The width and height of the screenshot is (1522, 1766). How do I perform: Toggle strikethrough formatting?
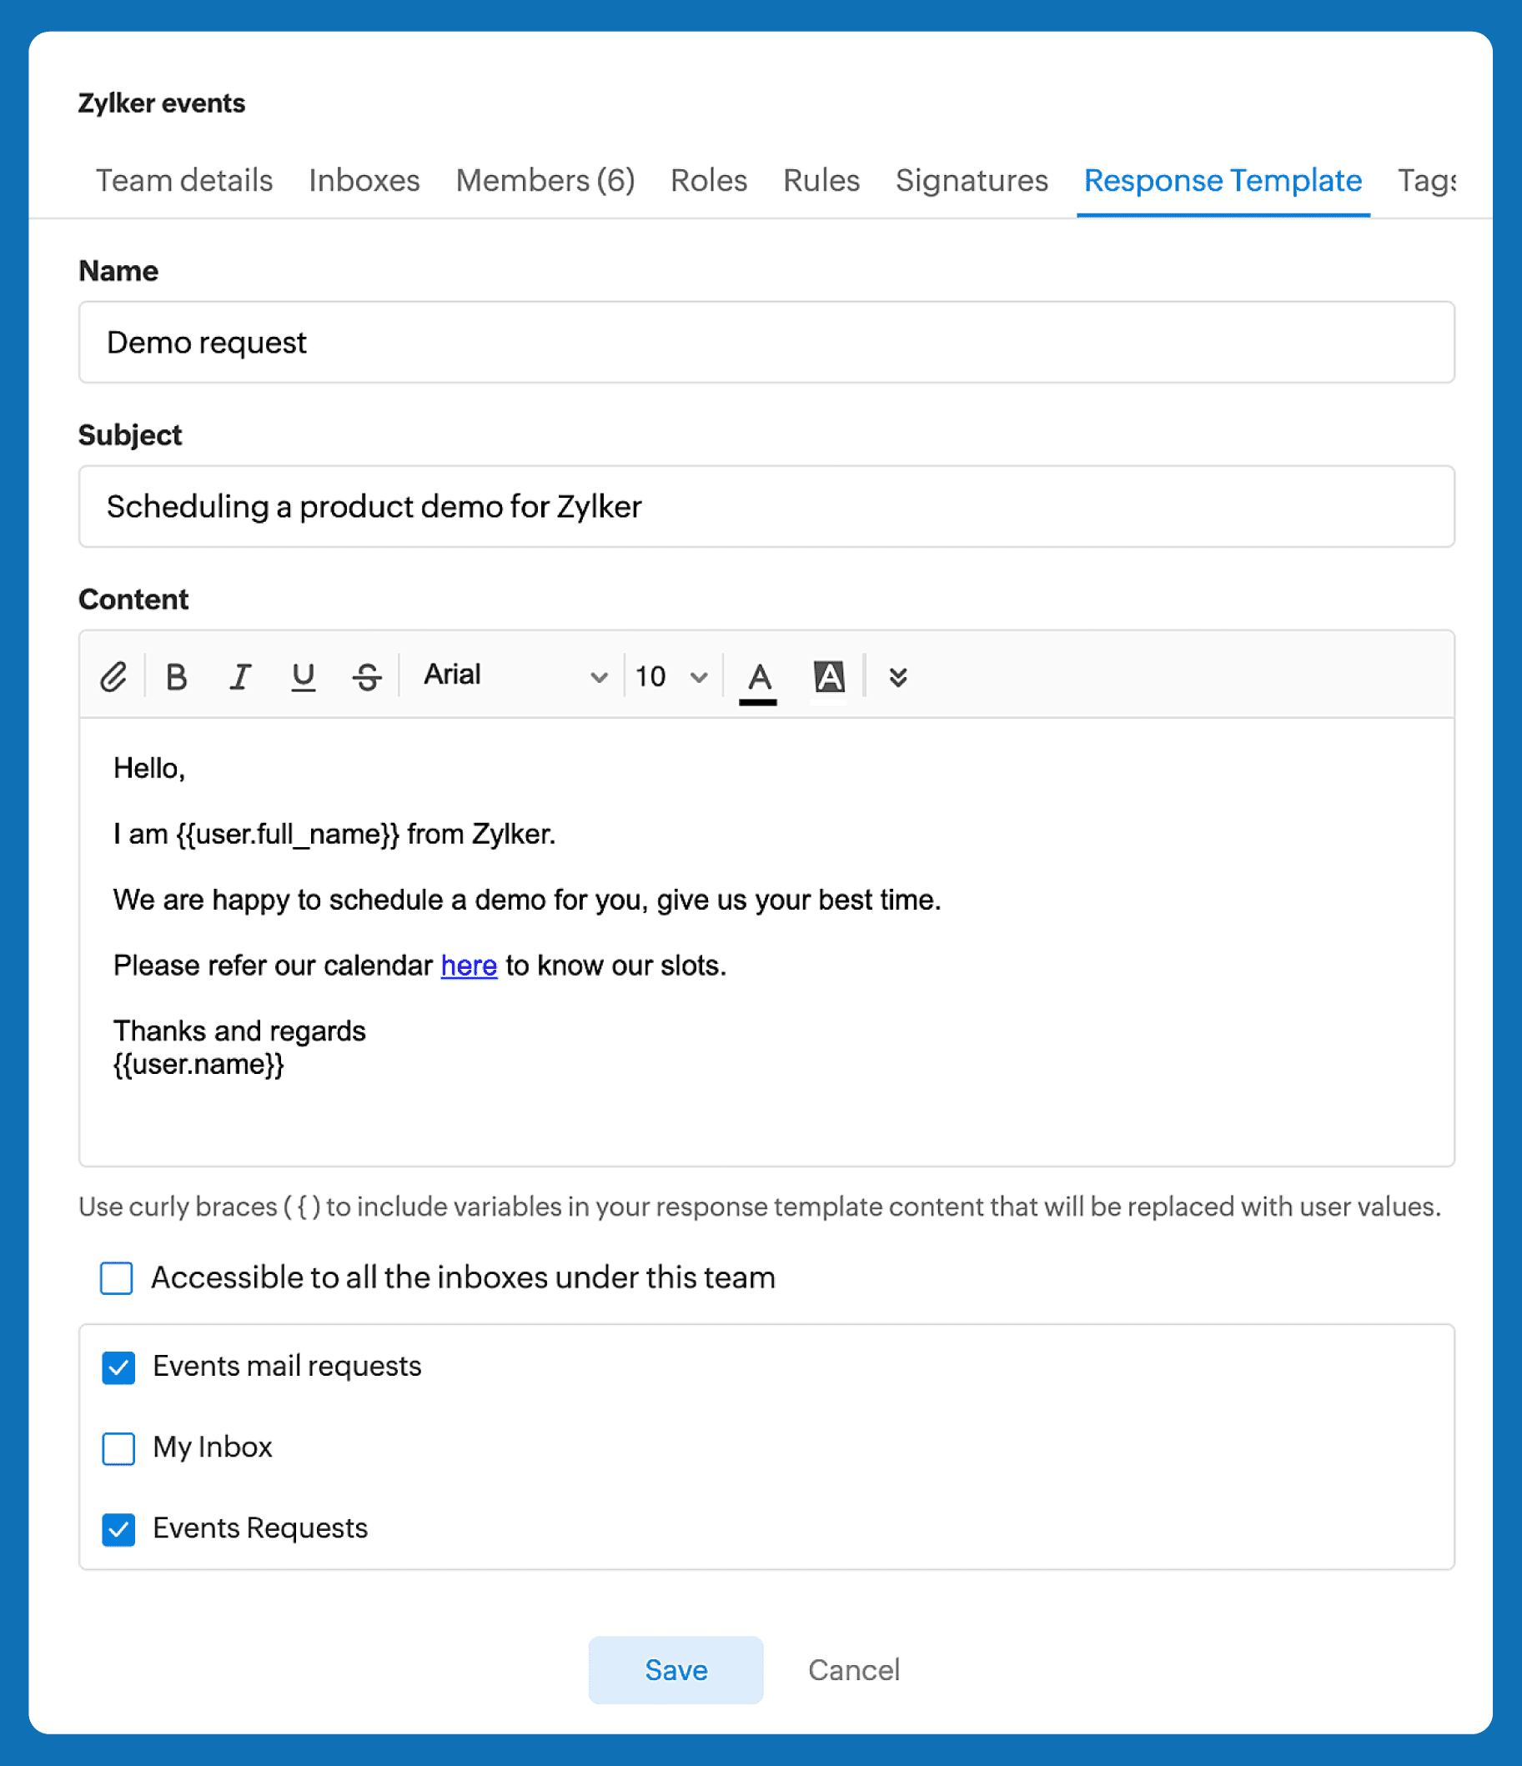368,677
